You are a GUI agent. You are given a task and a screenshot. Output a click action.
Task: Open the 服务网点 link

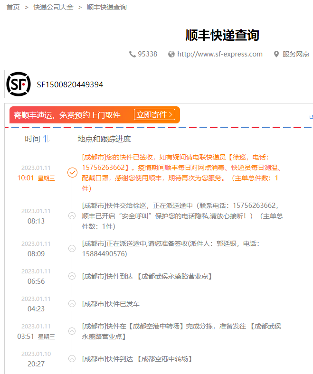(296, 54)
